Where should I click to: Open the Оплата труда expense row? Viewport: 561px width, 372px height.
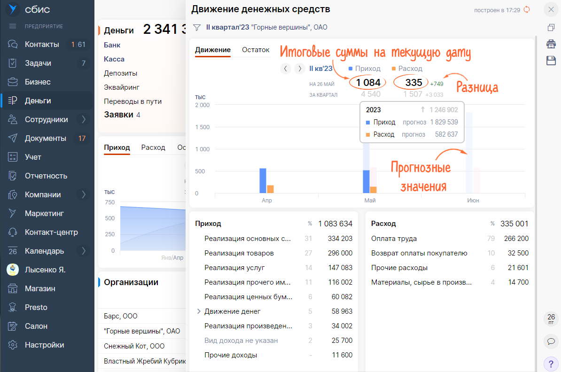click(x=394, y=239)
